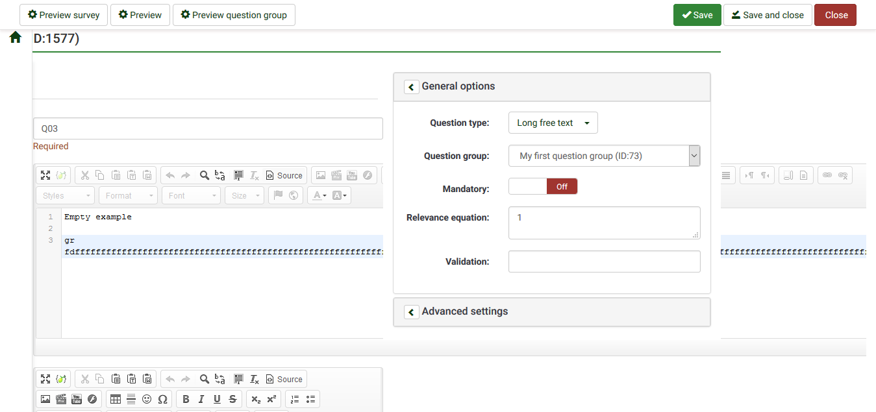The image size is (876, 412).
Task: Insert special character (Omega) in lower editor
Action: pos(162,399)
